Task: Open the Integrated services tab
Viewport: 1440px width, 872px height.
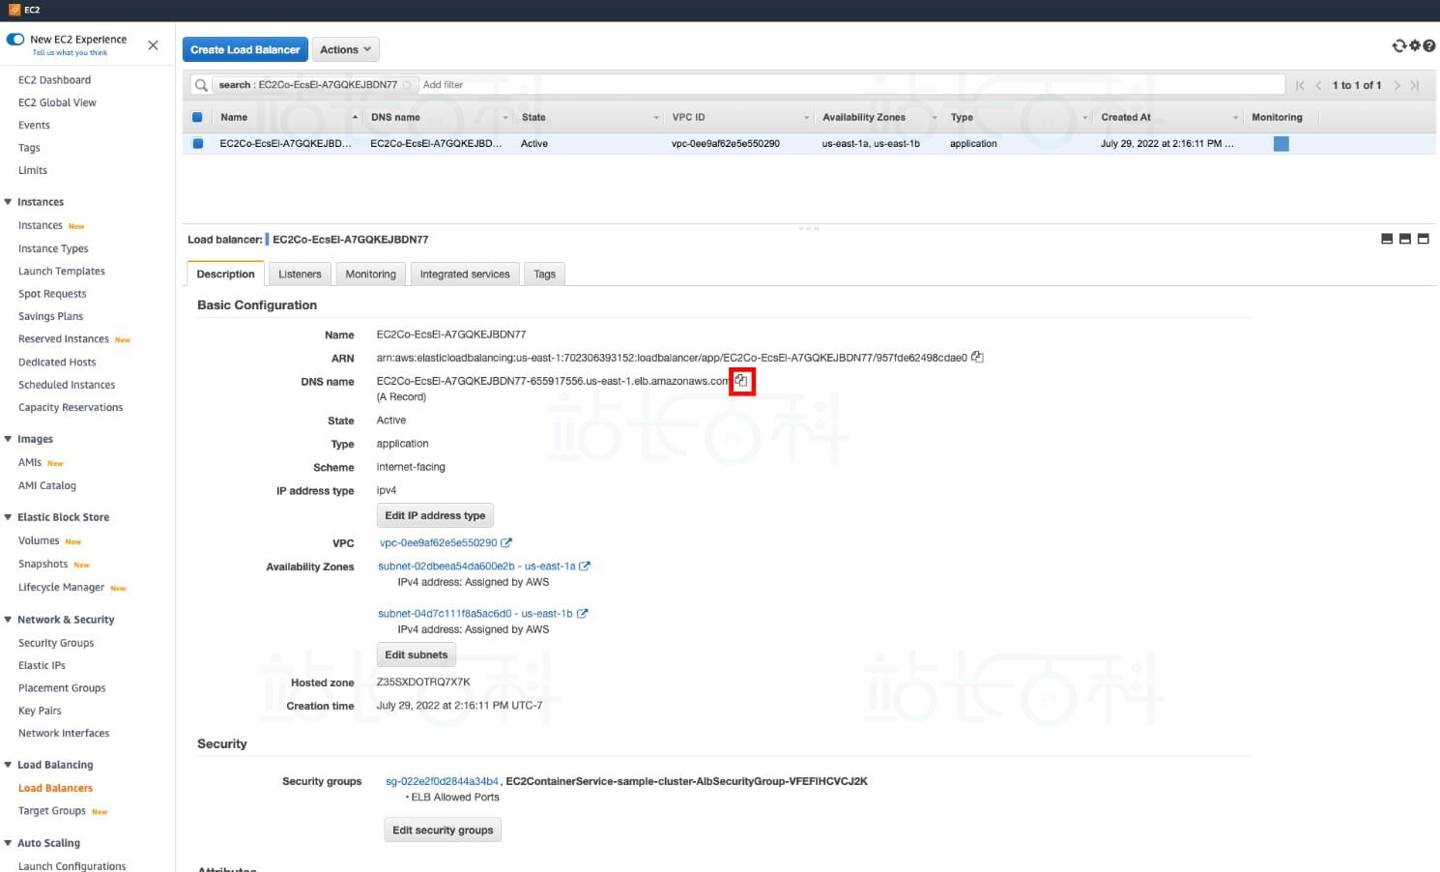Action: pyautogui.click(x=465, y=275)
